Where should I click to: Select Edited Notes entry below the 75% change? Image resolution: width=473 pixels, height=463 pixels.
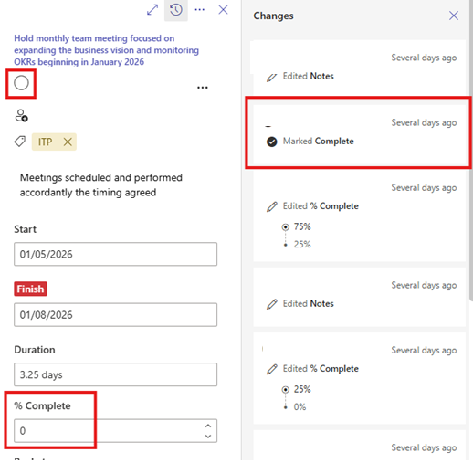[359, 297]
